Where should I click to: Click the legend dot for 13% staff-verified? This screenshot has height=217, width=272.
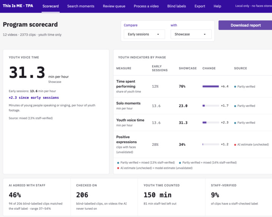pos(118,163)
